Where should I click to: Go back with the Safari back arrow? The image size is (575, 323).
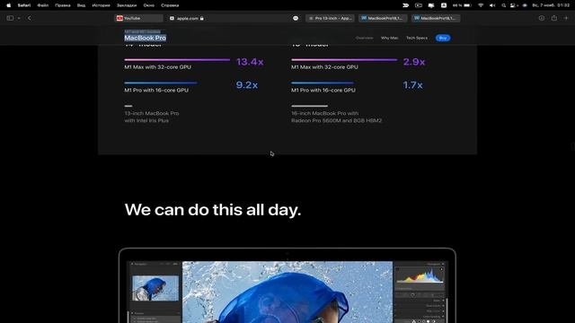[30, 18]
